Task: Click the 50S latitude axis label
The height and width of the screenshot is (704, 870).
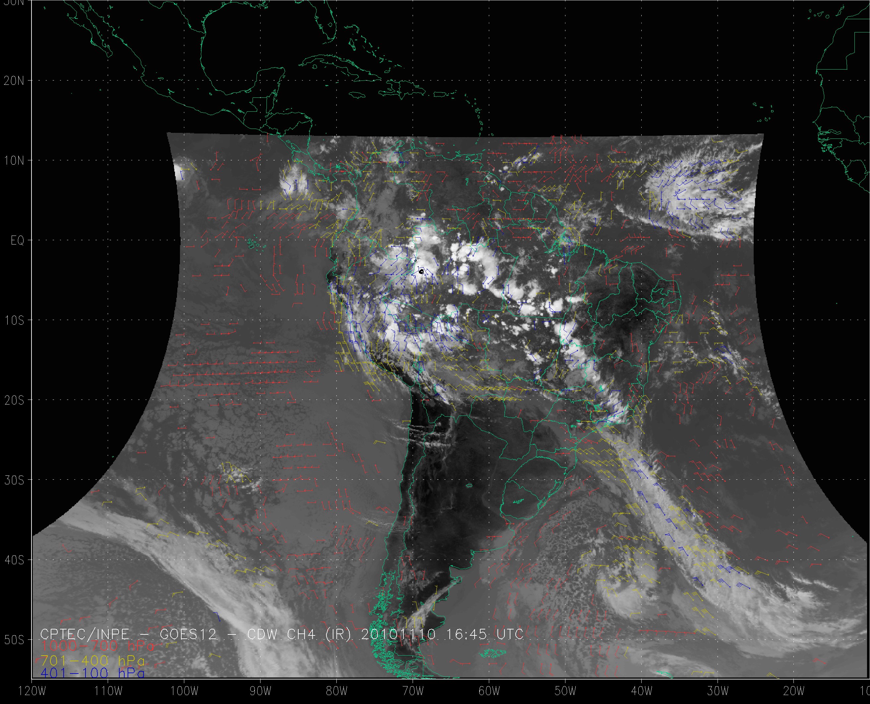Action: 14,640
